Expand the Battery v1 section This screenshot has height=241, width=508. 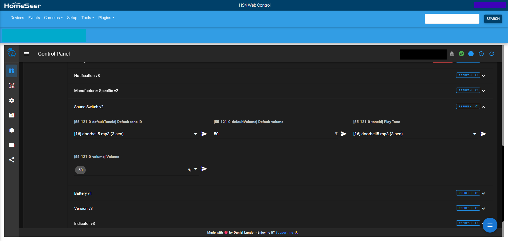[x=483, y=193]
